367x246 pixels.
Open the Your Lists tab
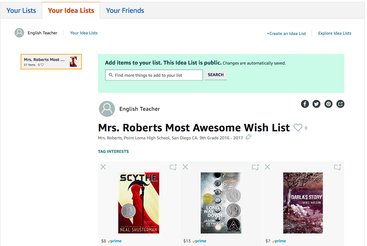coord(21,10)
